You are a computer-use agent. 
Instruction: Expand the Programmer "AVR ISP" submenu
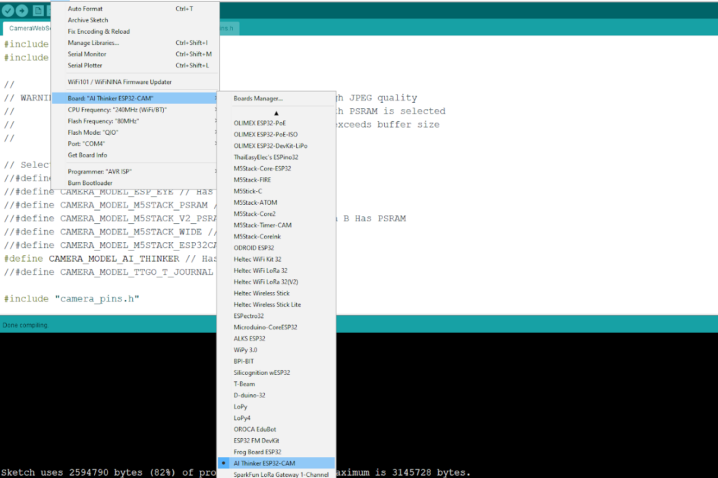click(x=135, y=171)
